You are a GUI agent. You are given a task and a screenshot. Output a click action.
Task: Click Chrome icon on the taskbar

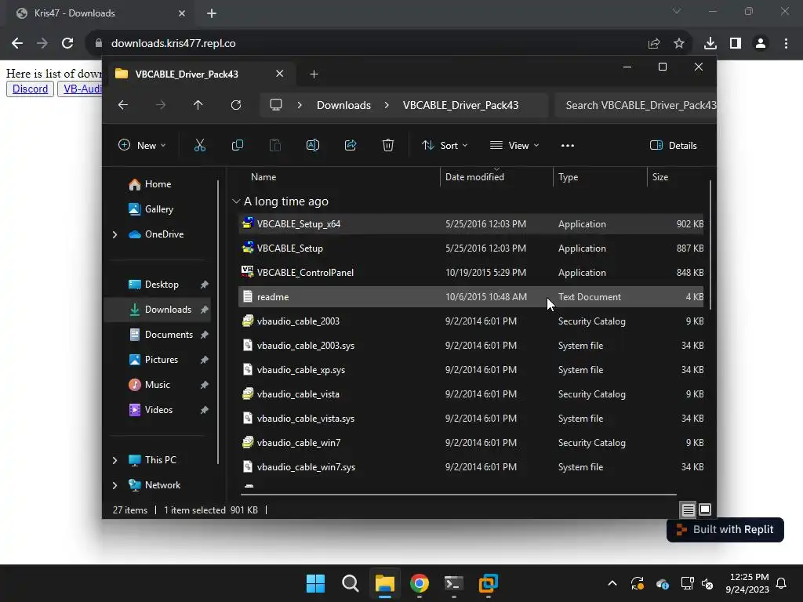pyautogui.click(x=420, y=583)
